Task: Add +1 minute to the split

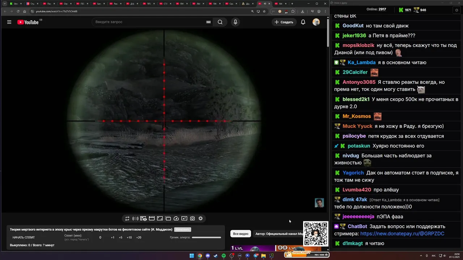Action: 112,237
